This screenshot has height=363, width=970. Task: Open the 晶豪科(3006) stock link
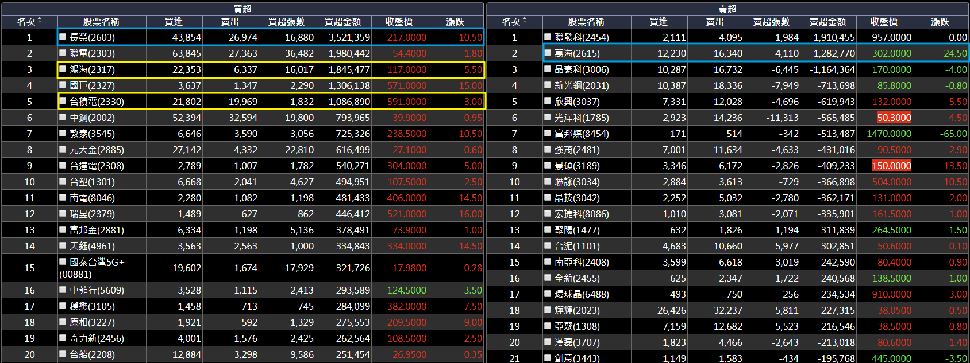582,69
